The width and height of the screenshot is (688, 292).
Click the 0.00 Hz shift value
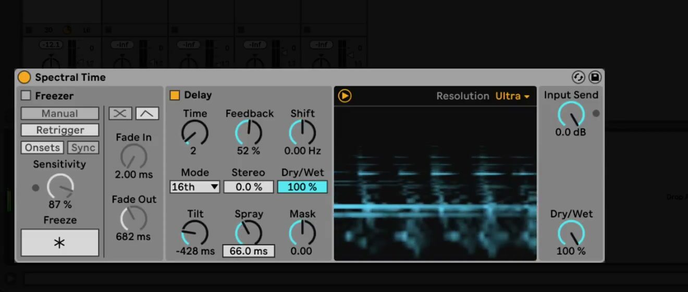302,151
